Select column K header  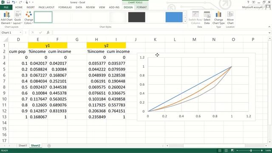click(155, 40)
